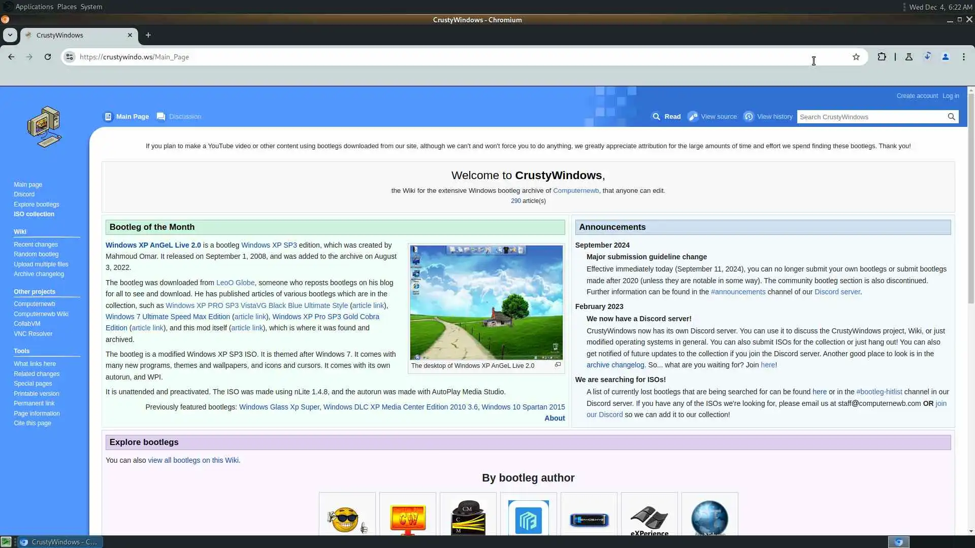Open Chromium three-dot menu

click(x=963, y=57)
